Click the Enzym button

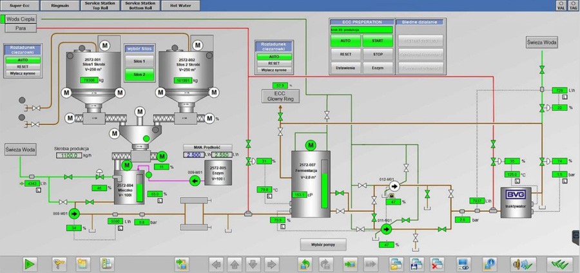[378, 68]
